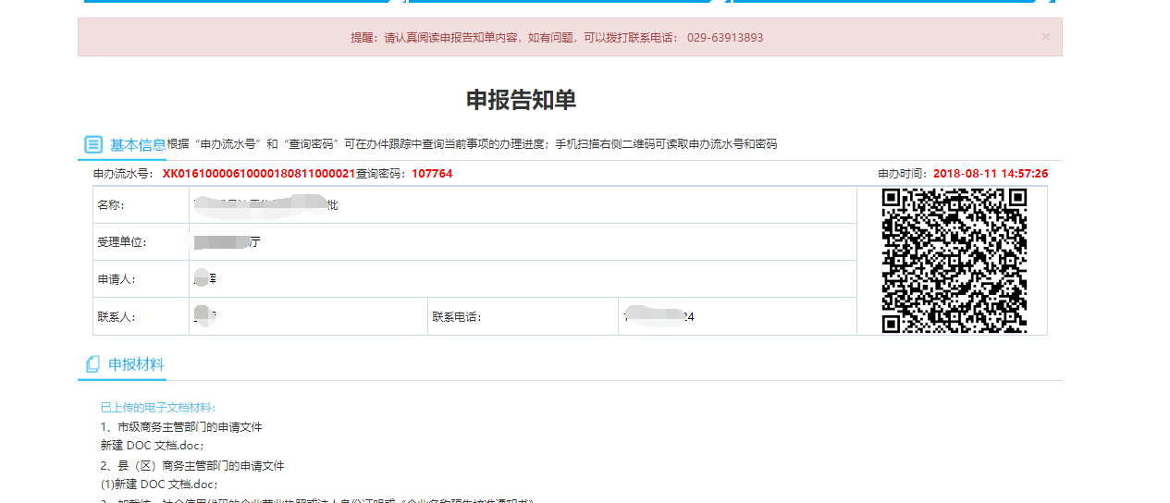Click the 申办流水号 serial number in red

pyautogui.click(x=258, y=174)
